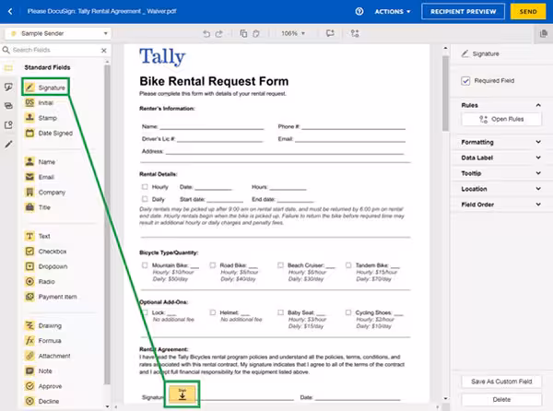Viewport: 553px width, 411px height.
Task: Pick the Signature field
Action: 45,88
